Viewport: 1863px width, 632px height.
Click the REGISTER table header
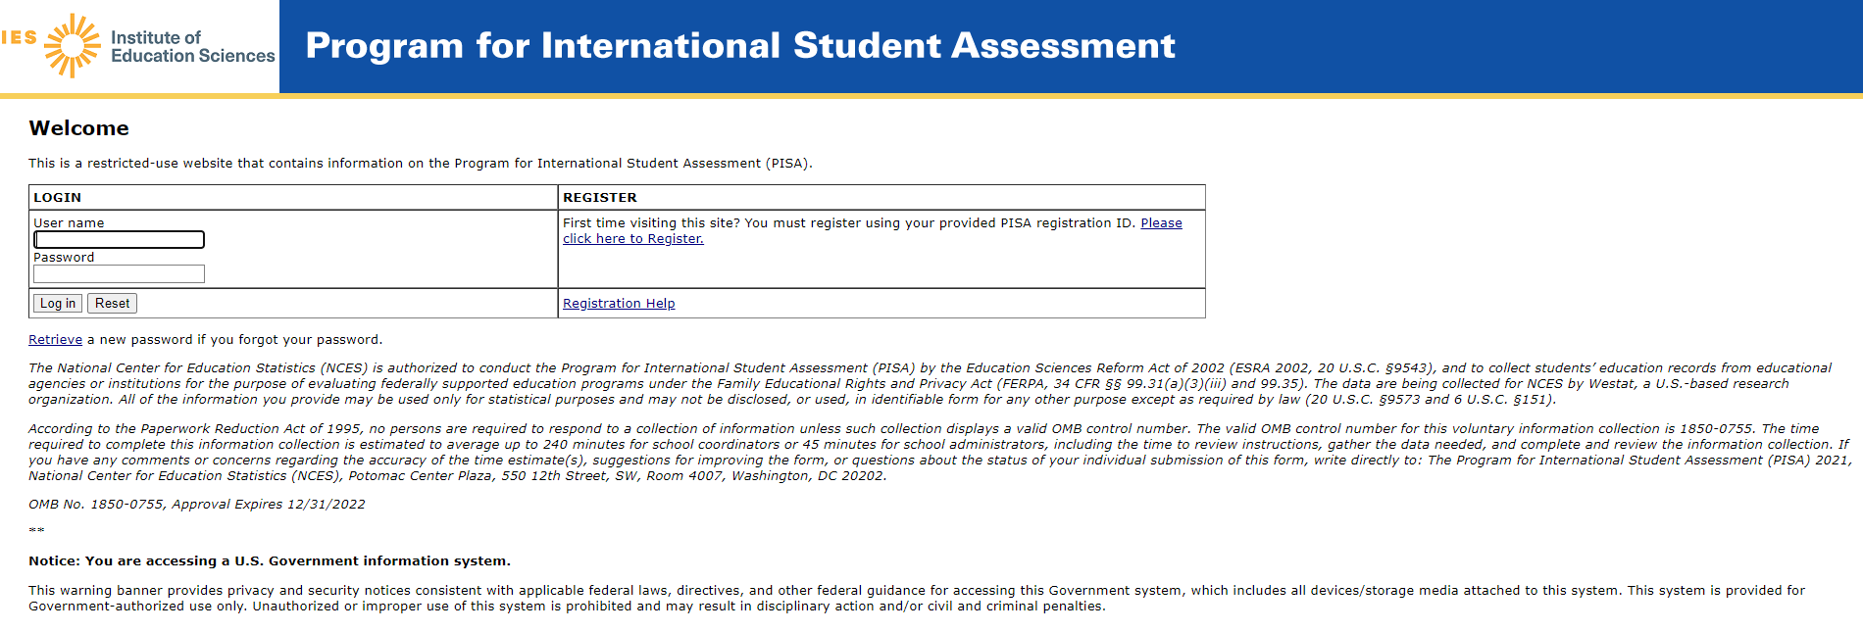(600, 198)
